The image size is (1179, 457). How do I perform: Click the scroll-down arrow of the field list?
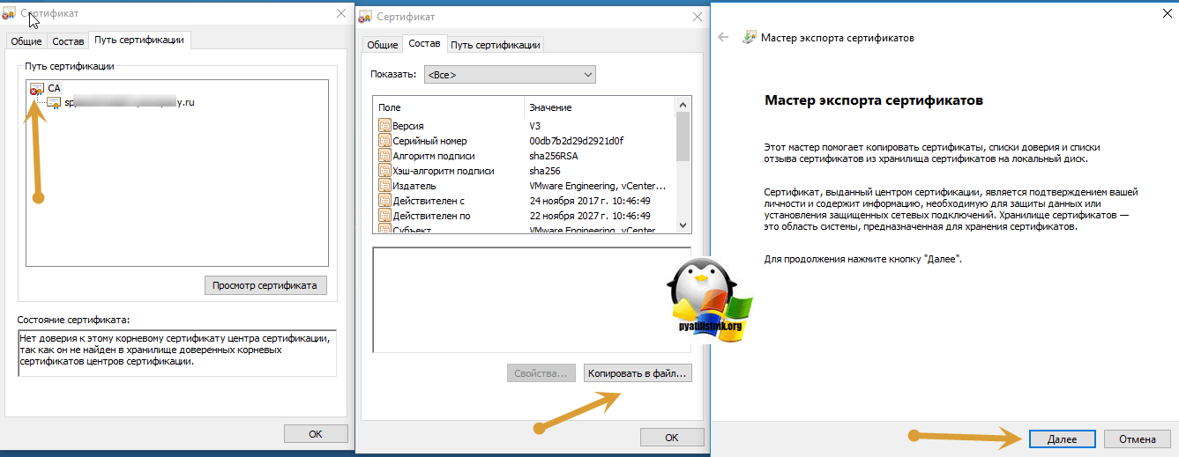[683, 226]
